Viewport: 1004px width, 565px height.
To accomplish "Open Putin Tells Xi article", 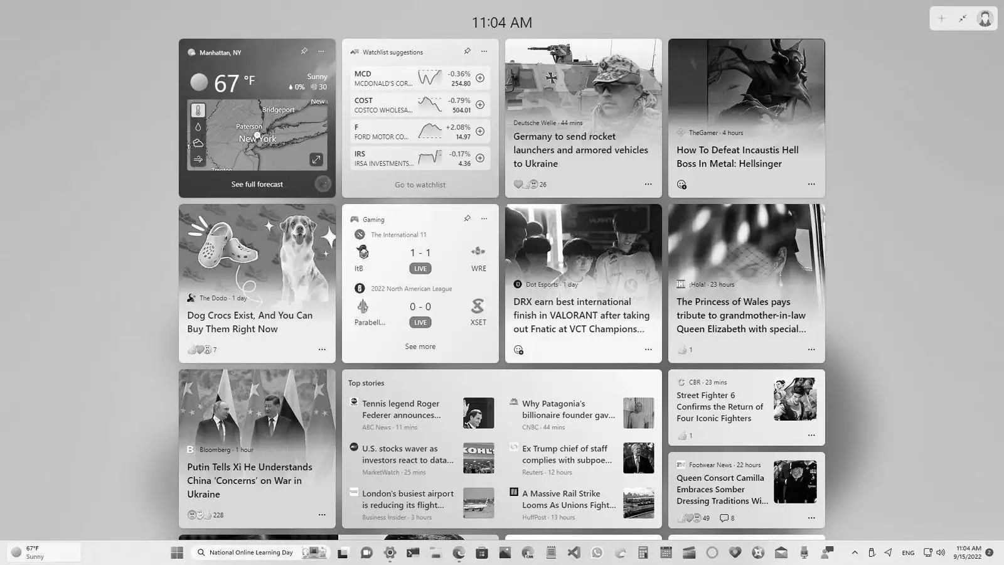I will 250,480.
